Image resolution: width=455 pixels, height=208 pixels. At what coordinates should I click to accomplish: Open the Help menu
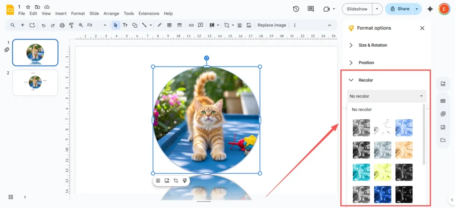pyautogui.click(x=168, y=14)
